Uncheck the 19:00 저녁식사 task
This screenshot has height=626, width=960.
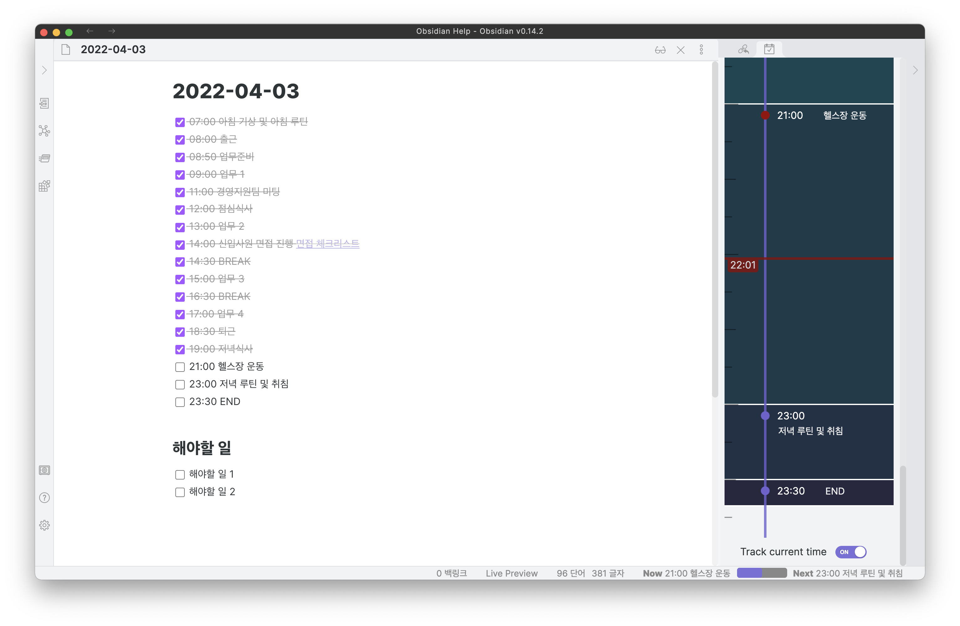click(x=180, y=350)
